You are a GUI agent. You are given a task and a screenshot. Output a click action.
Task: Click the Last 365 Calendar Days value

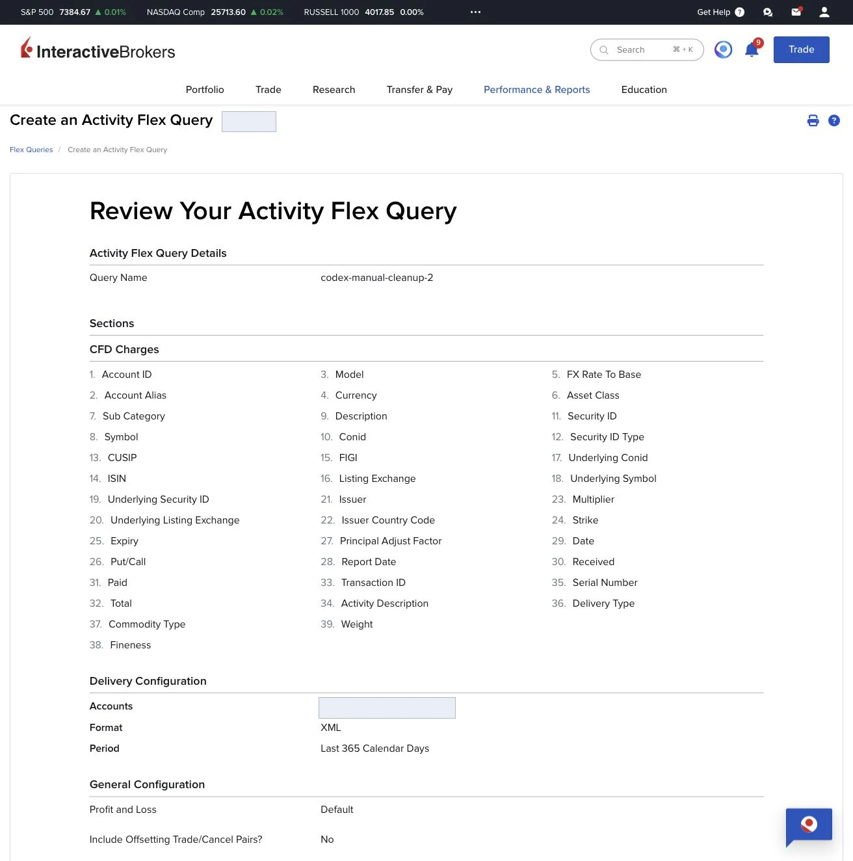pyautogui.click(x=375, y=748)
